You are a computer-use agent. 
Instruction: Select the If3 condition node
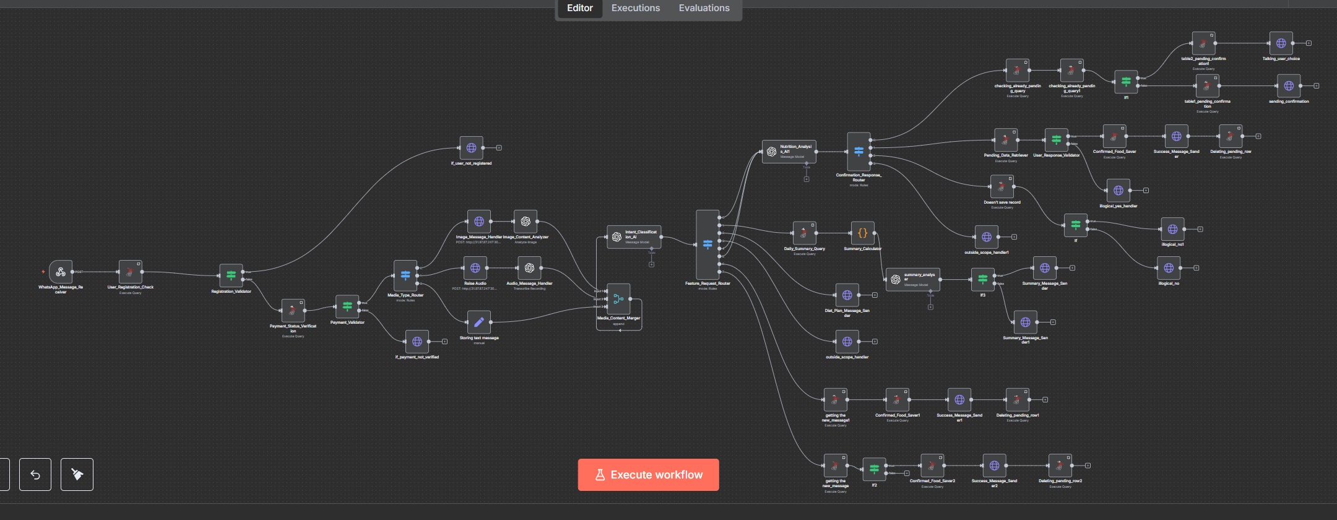point(982,280)
